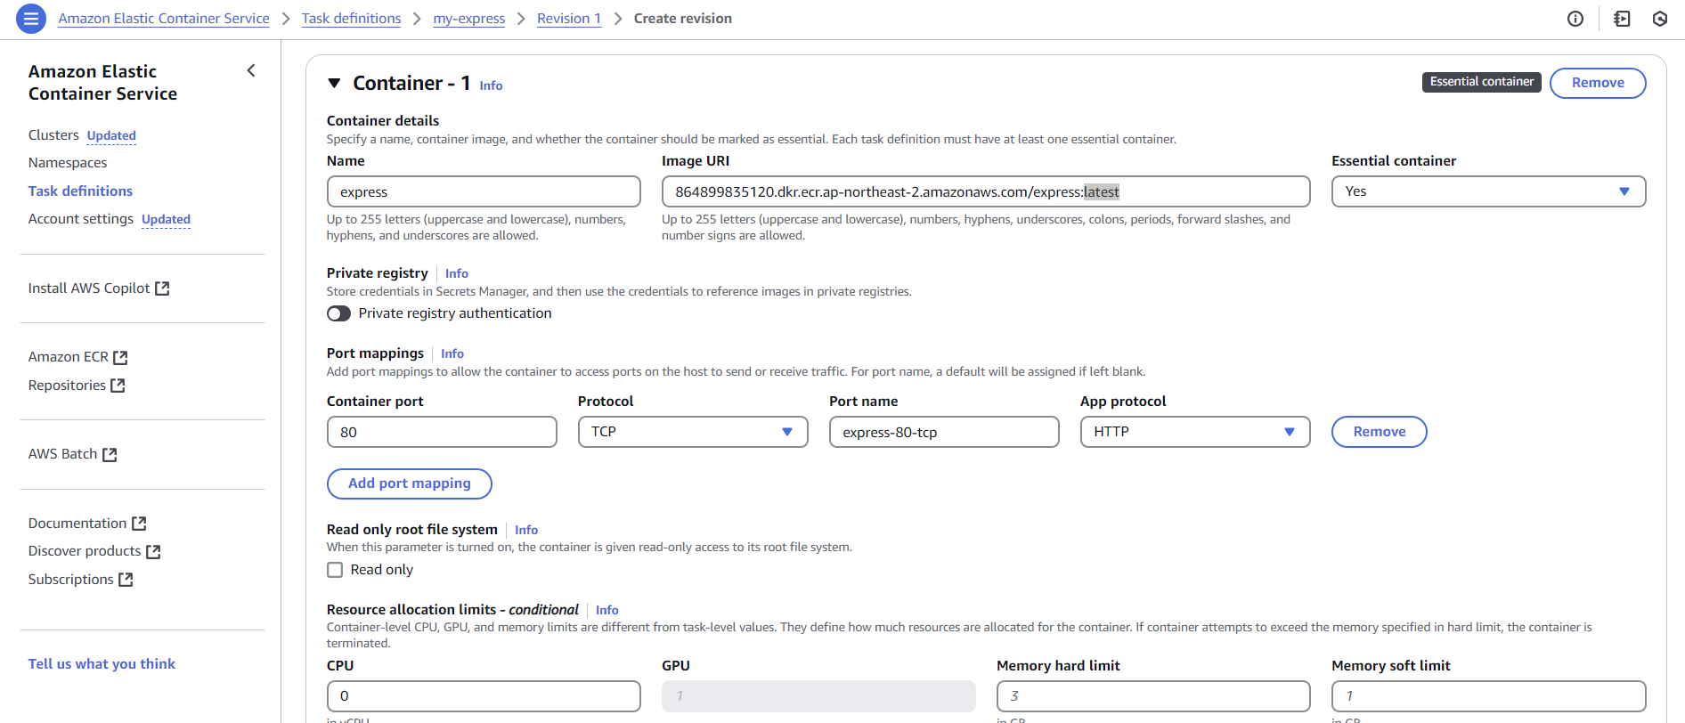Open Install AWS Copilot external link
The height and width of the screenshot is (723, 1685).
click(x=98, y=288)
